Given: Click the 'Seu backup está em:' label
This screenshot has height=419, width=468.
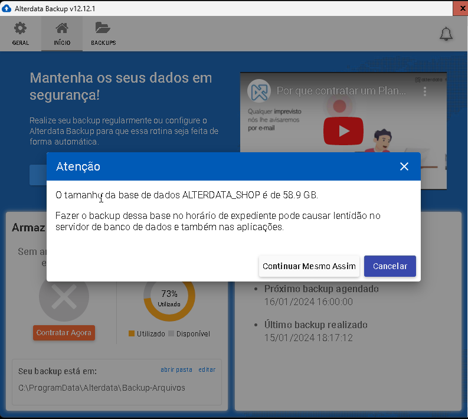Looking at the screenshot, I should point(57,371).
